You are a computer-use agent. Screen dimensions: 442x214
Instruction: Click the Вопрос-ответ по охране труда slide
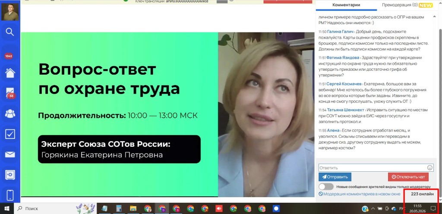click(x=119, y=114)
